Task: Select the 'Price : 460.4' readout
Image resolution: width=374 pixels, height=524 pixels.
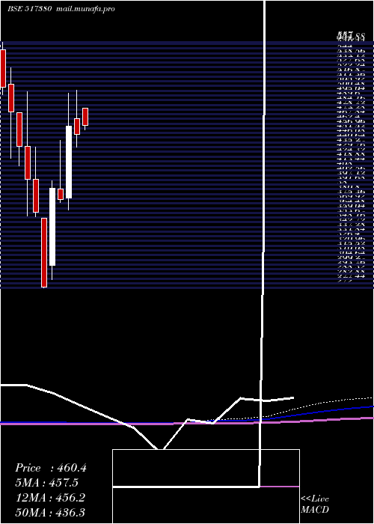Action: click(x=51, y=468)
